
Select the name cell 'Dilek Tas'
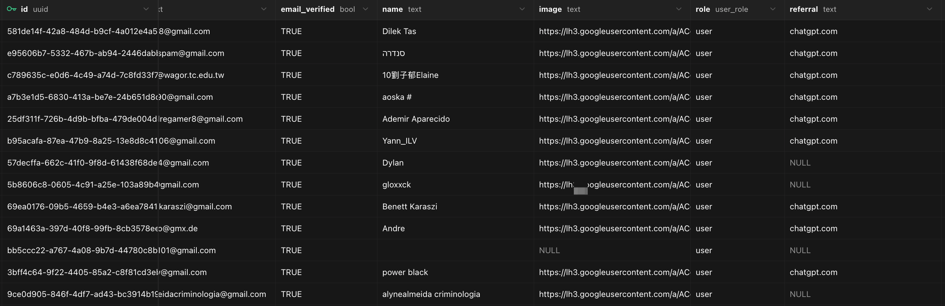coord(399,31)
